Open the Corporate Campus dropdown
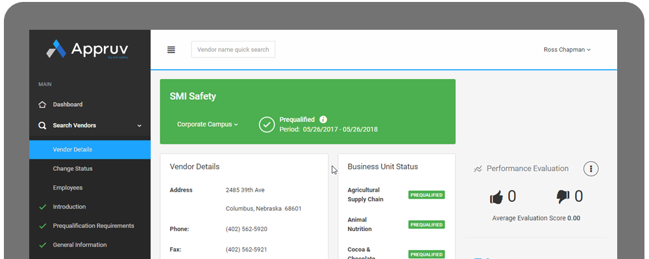 [x=208, y=124]
